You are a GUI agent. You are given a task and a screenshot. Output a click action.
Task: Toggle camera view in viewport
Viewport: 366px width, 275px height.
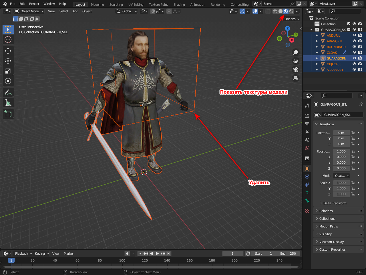point(296,70)
